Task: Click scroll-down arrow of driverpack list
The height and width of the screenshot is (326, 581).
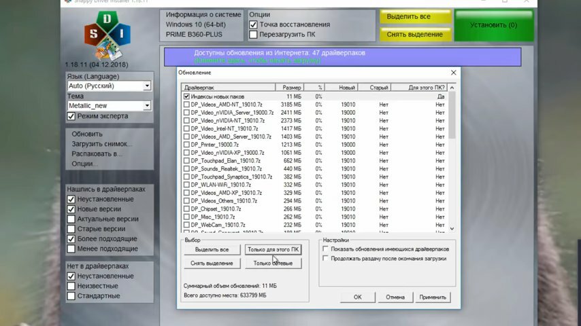Action: coord(452,229)
